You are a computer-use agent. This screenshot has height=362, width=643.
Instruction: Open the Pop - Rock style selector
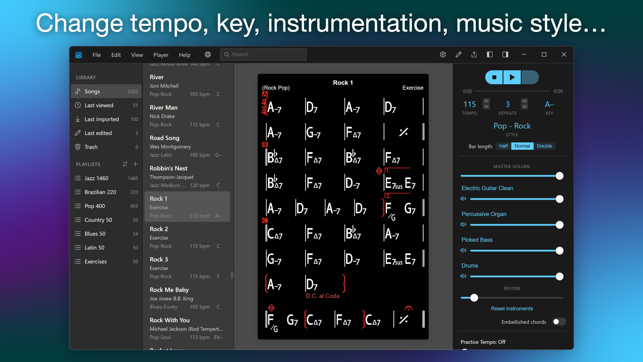512,126
